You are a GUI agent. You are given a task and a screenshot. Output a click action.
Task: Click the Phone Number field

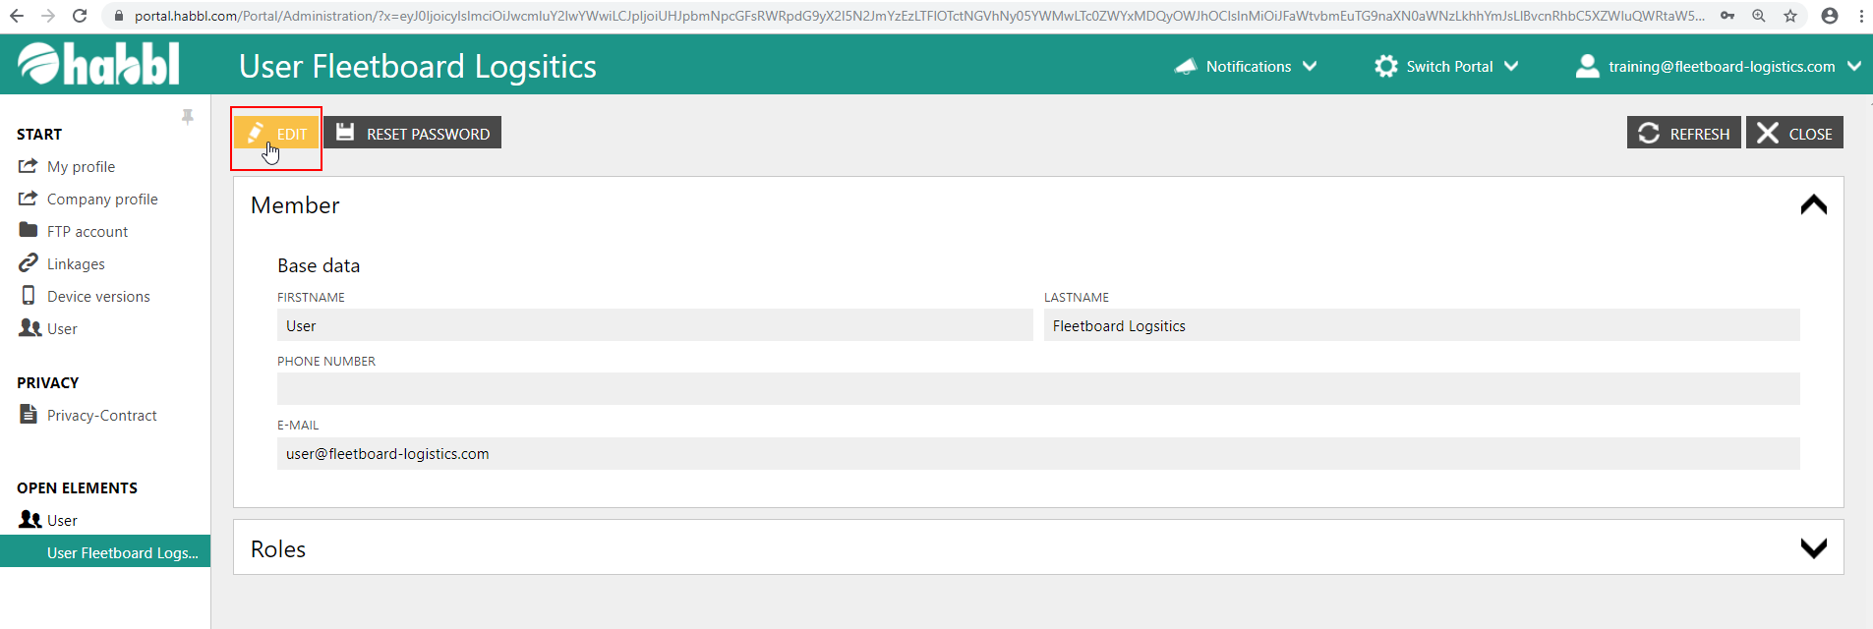1037,389
